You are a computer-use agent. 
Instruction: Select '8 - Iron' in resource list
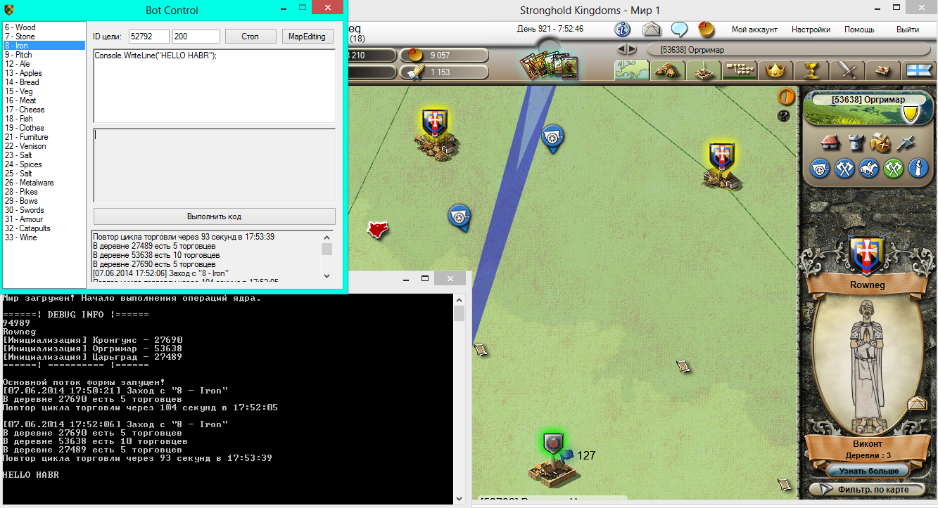[44, 46]
